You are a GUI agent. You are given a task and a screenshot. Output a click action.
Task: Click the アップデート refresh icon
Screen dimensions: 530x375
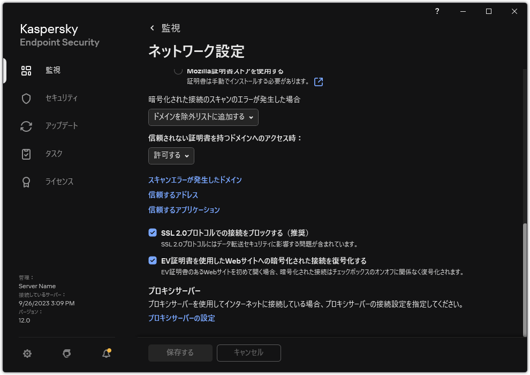click(26, 126)
